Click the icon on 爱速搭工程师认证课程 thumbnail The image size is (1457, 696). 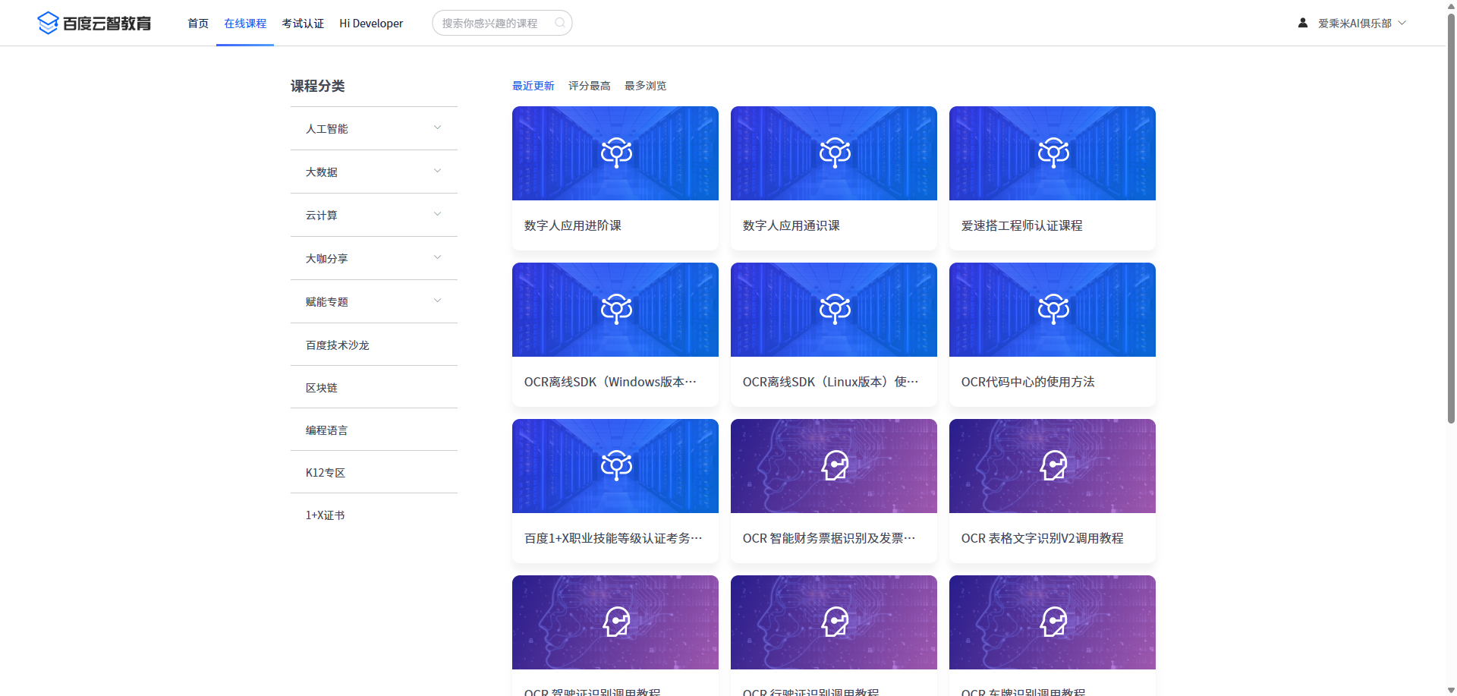coord(1053,153)
